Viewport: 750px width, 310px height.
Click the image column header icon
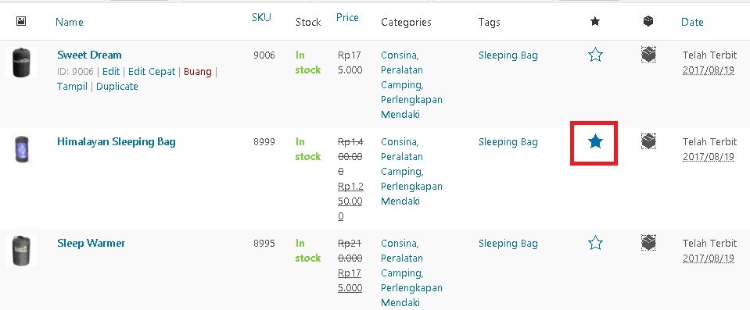tap(21, 21)
